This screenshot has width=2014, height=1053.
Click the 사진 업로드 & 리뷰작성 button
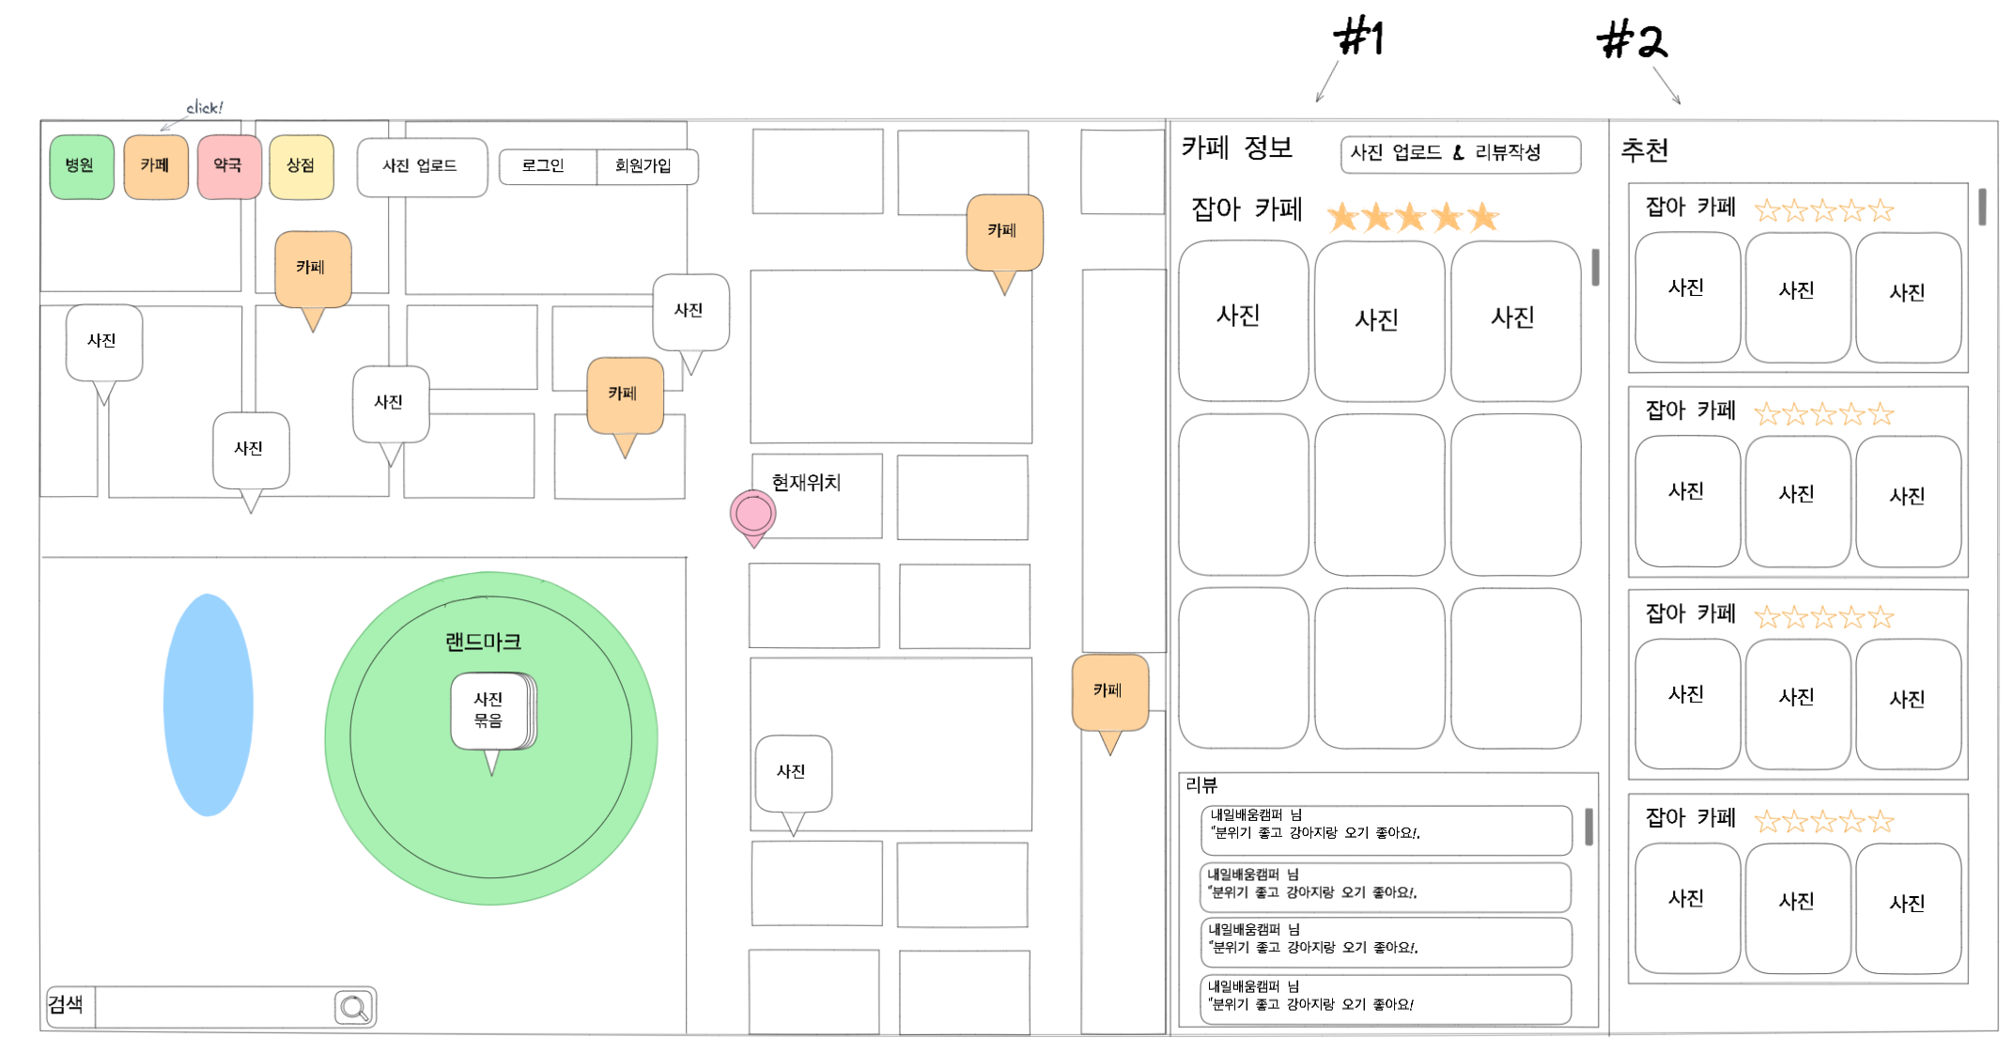1459,154
